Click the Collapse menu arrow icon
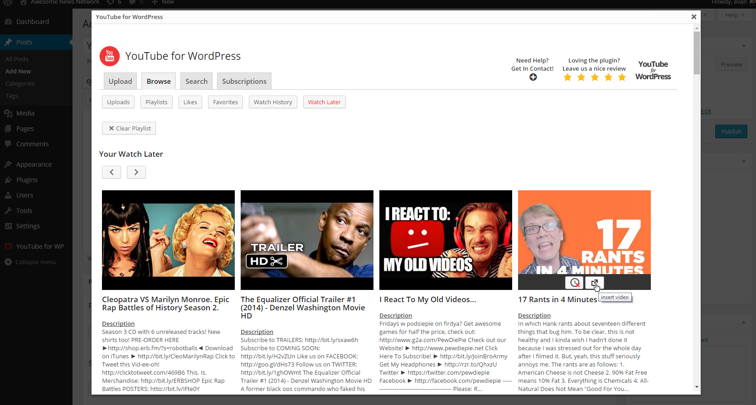756x405 pixels. 8,262
